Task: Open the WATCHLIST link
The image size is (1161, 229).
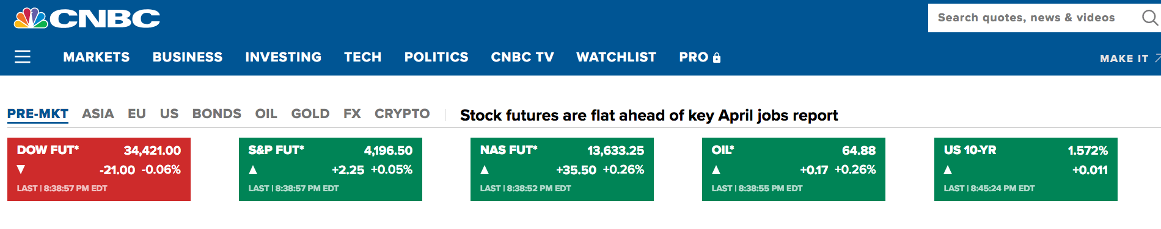Action: tap(617, 57)
